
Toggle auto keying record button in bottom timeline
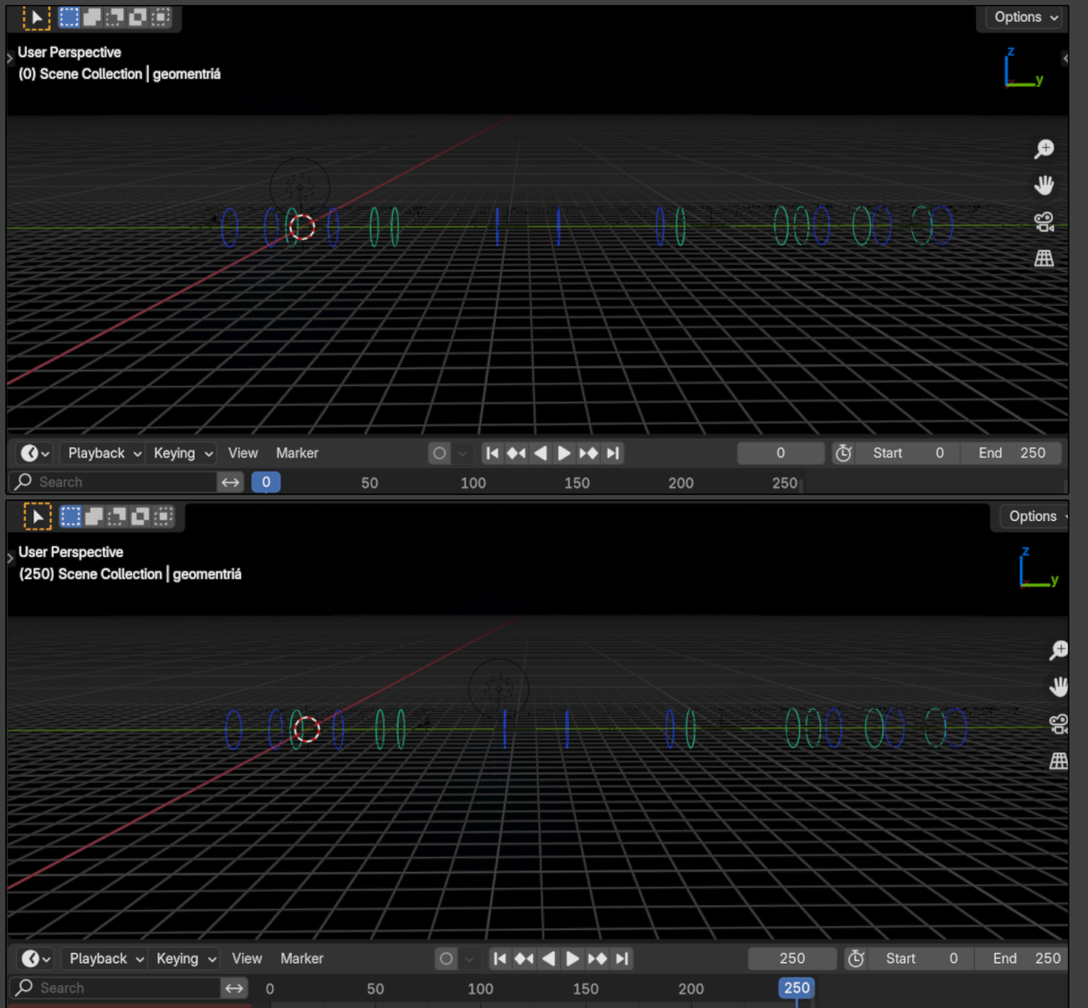[446, 959]
